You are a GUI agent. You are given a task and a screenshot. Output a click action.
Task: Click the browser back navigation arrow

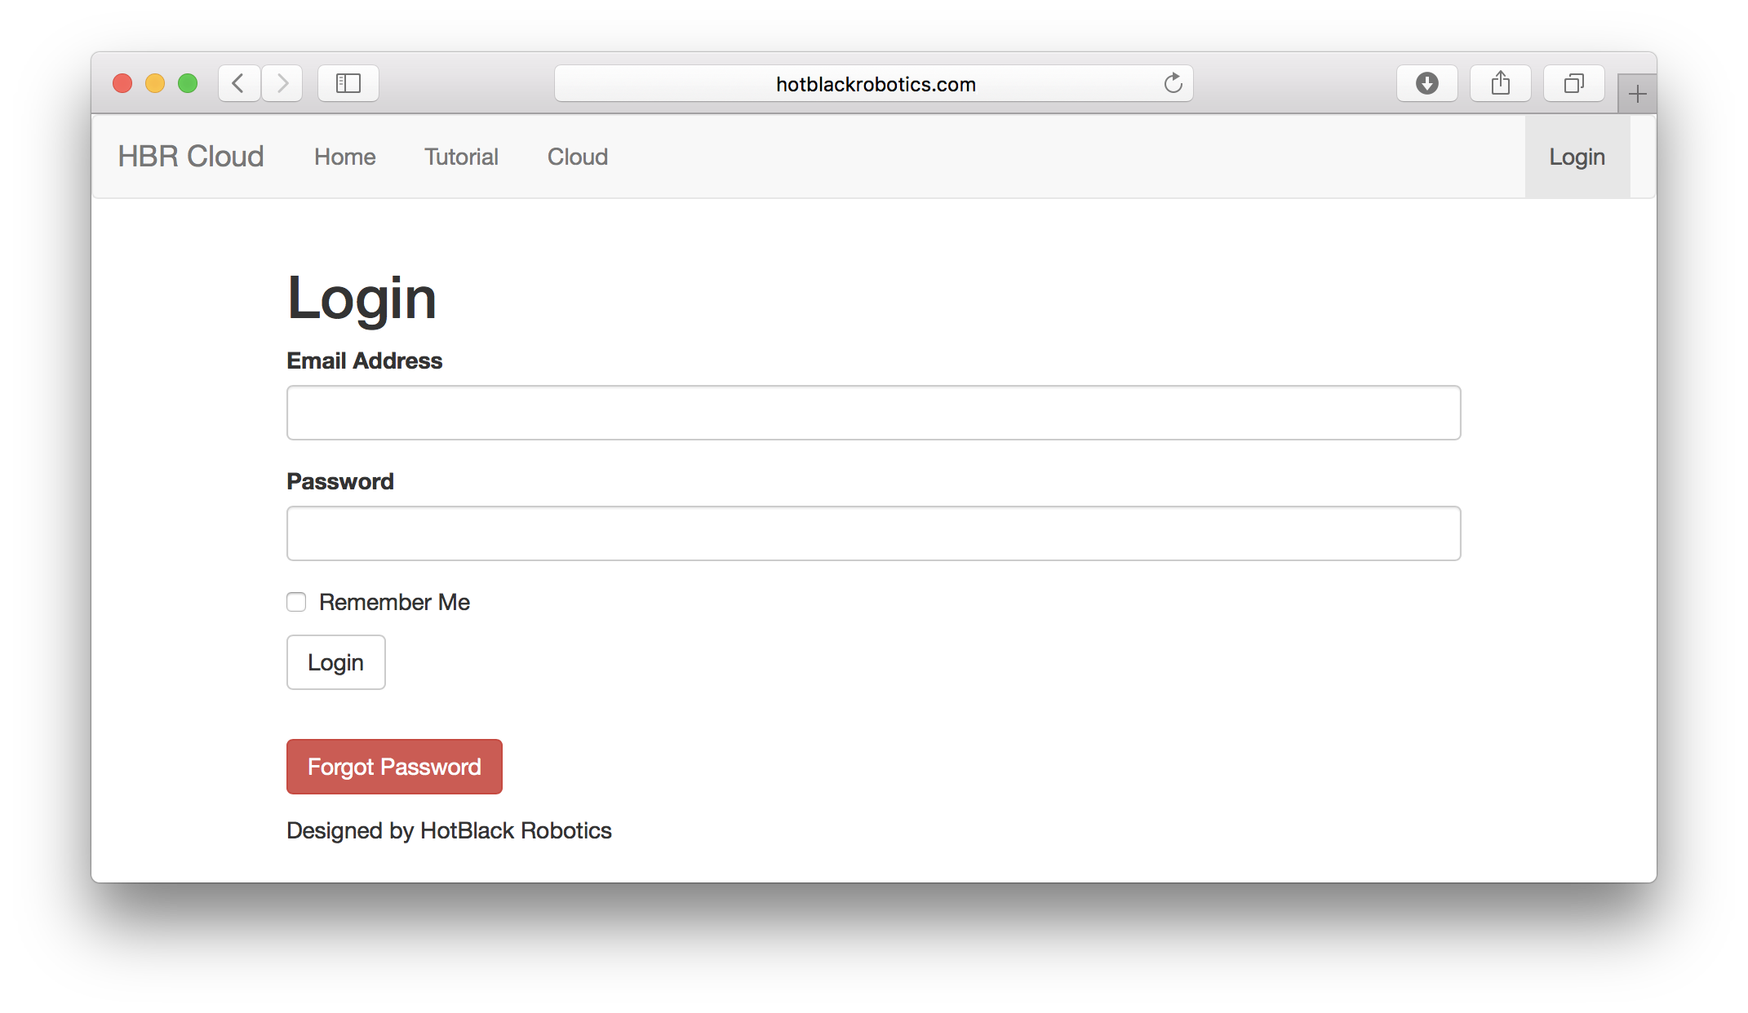pos(237,83)
